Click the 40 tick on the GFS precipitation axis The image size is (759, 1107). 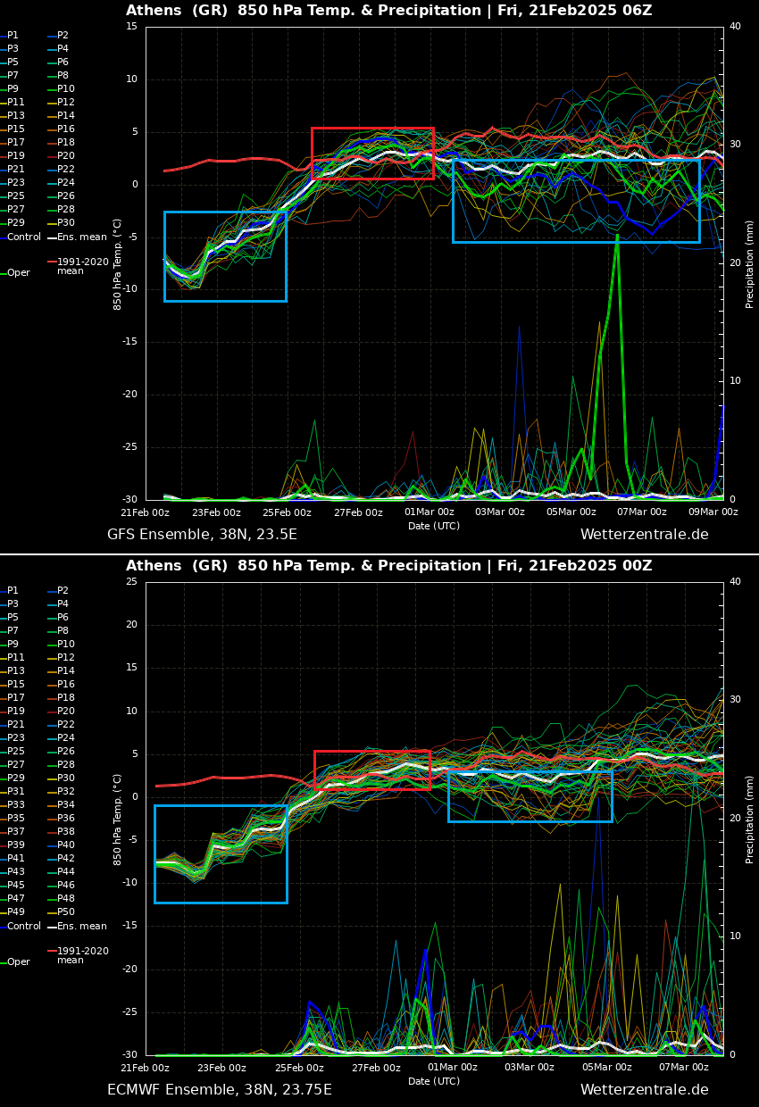(735, 27)
